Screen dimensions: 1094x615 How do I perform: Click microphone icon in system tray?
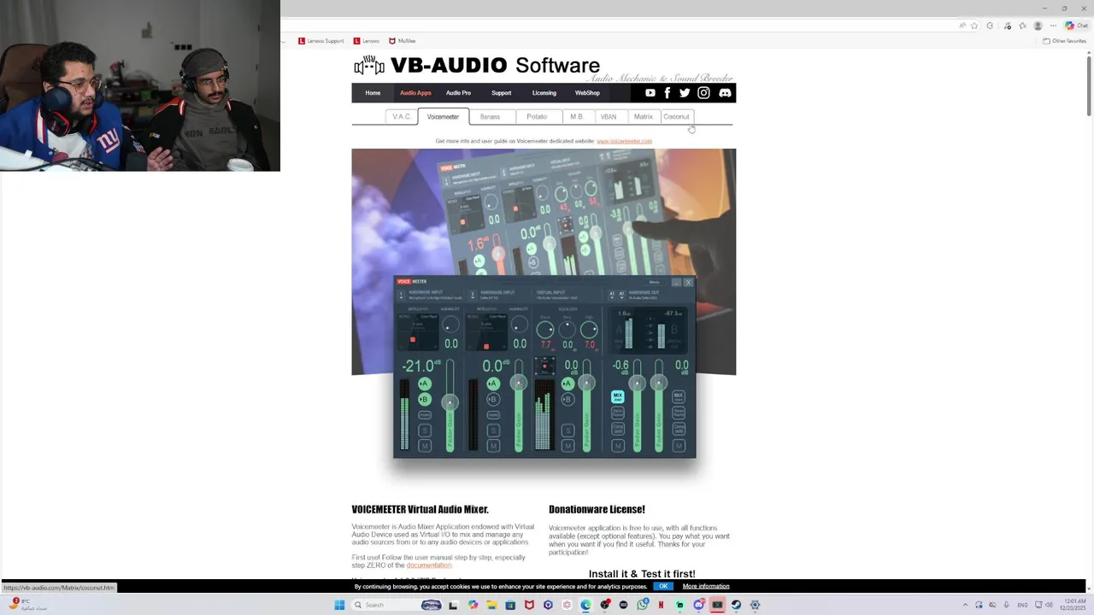[1006, 605]
